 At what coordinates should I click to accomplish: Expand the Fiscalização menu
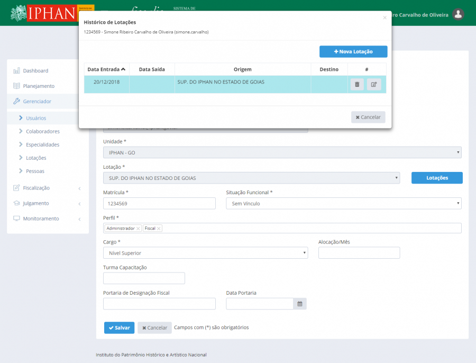(47, 188)
